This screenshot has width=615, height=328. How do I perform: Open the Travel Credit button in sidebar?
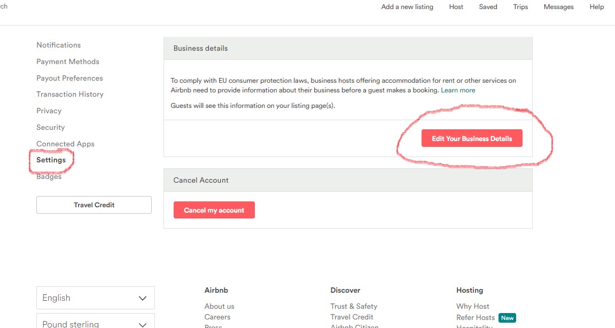coord(94,205)
